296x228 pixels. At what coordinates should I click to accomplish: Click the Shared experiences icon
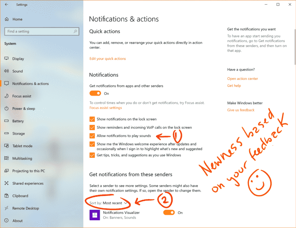coord(7,183)
